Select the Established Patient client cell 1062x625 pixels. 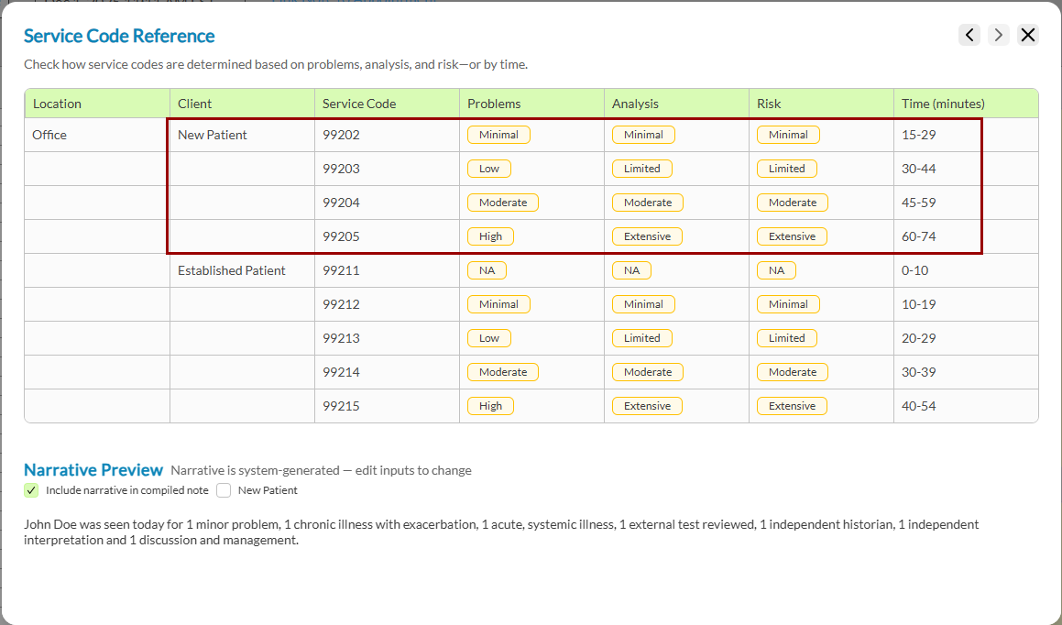tap(232, 270)
